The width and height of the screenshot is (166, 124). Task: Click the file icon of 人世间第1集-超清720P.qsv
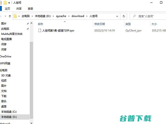[x=40, y=30]
